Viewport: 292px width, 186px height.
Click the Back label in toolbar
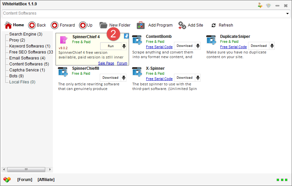click(41, 25)
